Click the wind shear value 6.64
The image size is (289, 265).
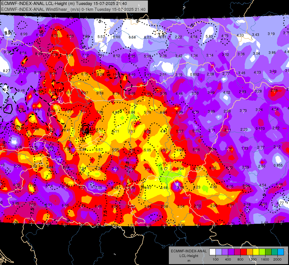[132, 112]
